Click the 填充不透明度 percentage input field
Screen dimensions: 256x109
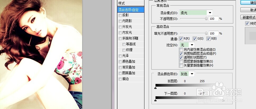[213, 33]
